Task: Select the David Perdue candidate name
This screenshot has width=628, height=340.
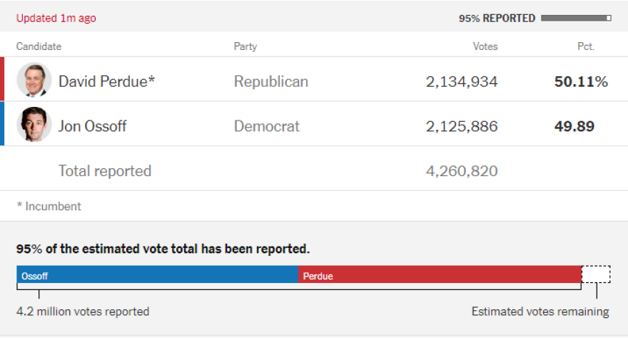Action: pos(106,81)
